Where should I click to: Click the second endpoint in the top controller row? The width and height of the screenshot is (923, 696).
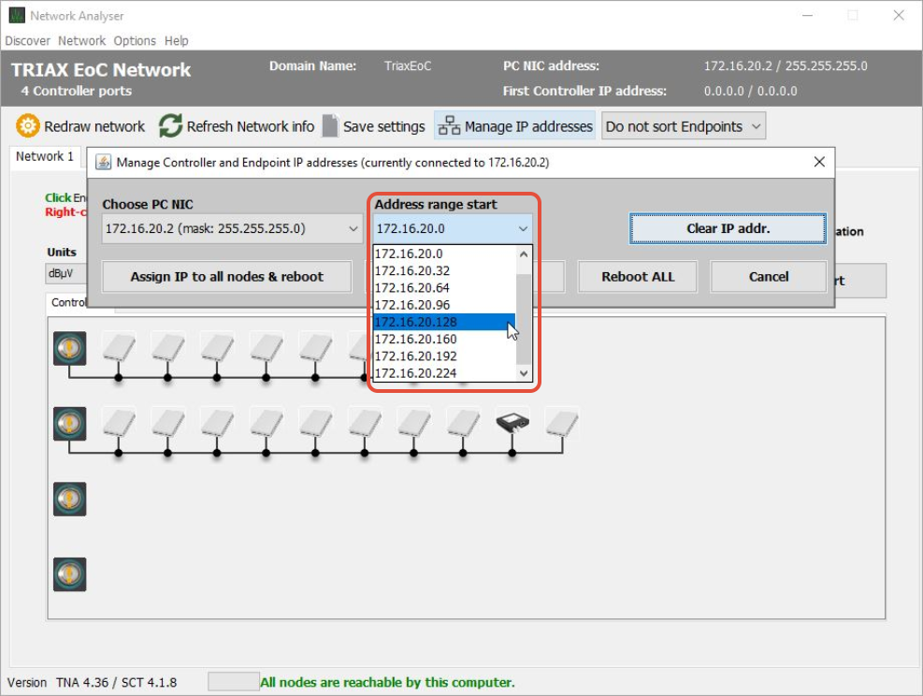coord(168,347)
